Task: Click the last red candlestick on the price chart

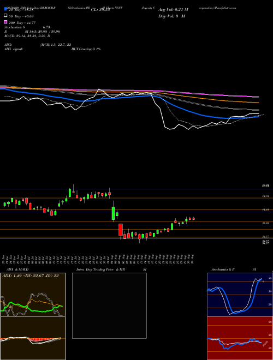Action: tap(194, 219)
